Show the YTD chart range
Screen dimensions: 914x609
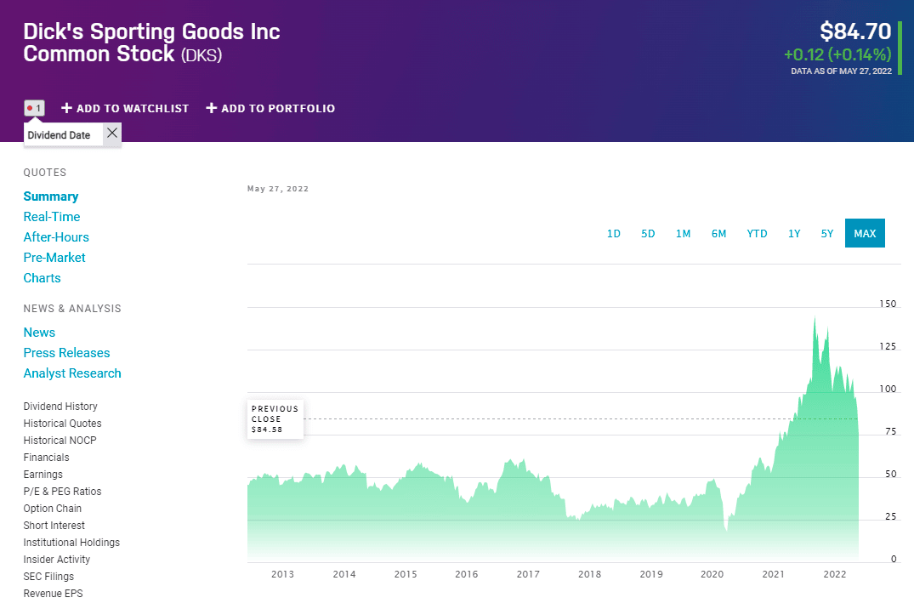coord(758,233)
